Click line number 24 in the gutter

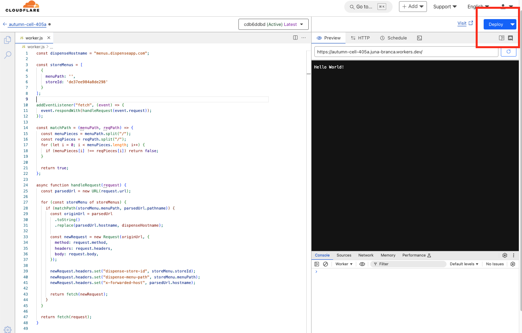point(26,185)
